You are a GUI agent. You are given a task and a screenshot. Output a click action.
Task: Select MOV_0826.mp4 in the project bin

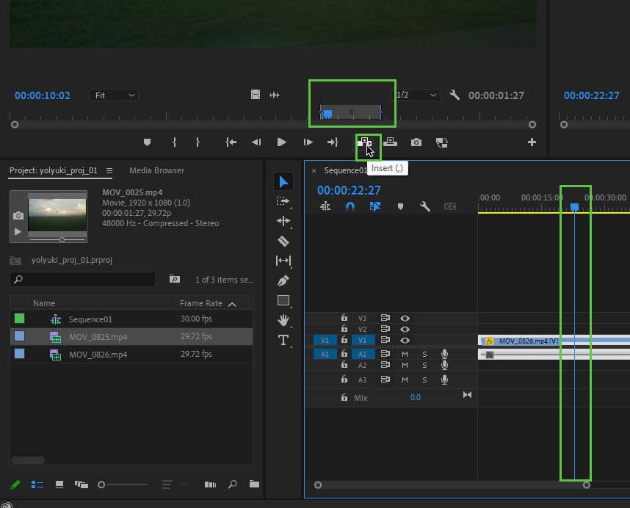(x=98, y=355)
